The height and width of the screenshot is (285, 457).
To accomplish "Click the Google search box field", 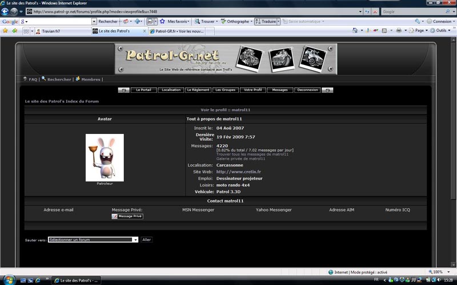I will (415, 11).
